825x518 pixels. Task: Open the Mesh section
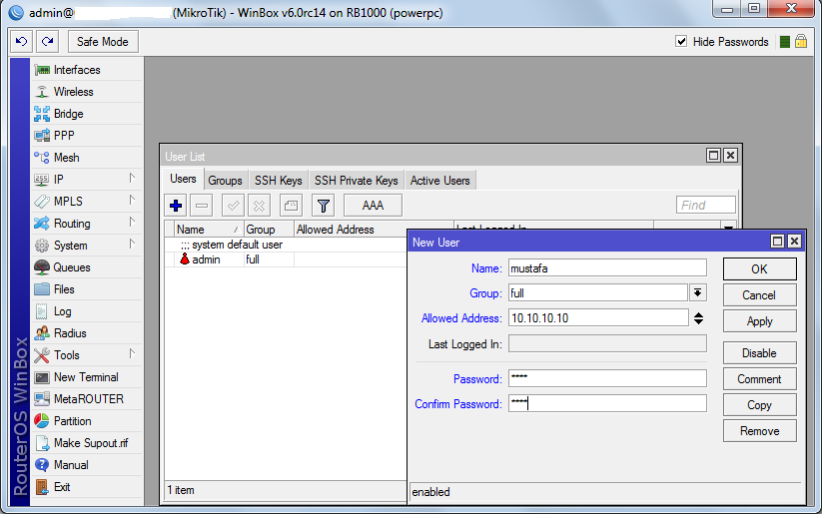[87, 158]
